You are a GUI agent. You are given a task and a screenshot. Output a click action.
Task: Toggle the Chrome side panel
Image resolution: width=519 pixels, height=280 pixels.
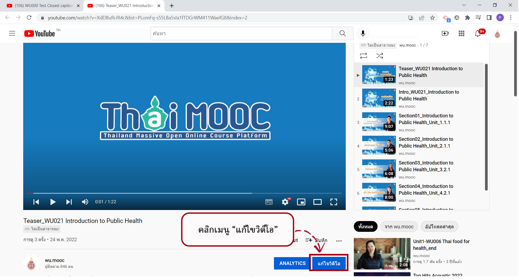(x=489, y=18)
